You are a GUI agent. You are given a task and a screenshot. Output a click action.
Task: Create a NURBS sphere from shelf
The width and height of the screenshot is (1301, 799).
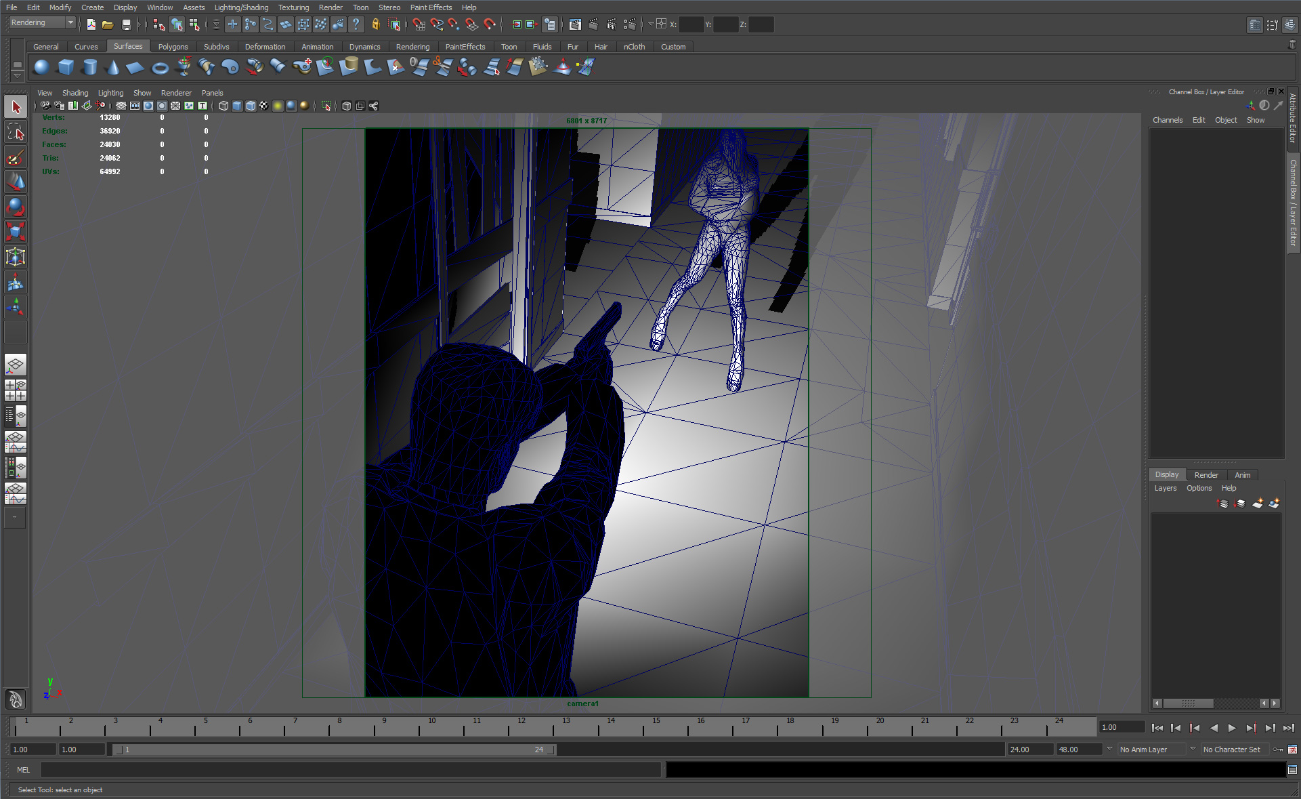tap(41, 67)
